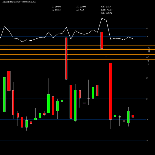This screenshot has height=155, width=155.
Task: Click the 24 price axis label
Action: click(x=147, y=99)
